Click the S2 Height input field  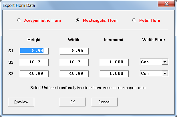click(34, 62)
